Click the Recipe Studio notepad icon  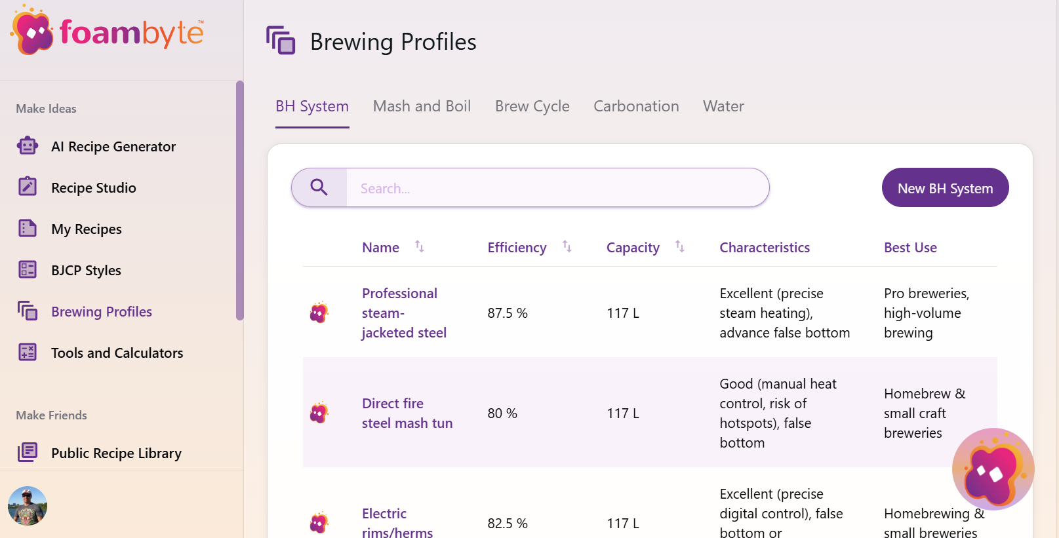tap(28, 187)
